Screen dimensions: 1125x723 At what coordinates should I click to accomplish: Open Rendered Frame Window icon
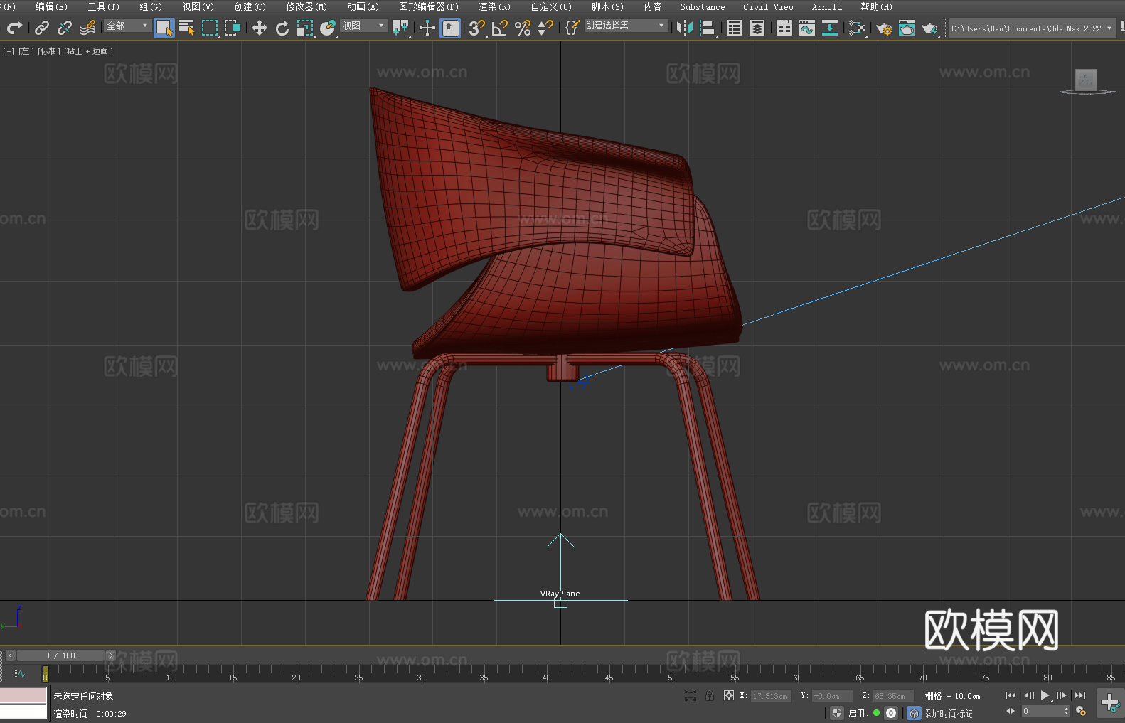tap(907, 28)
